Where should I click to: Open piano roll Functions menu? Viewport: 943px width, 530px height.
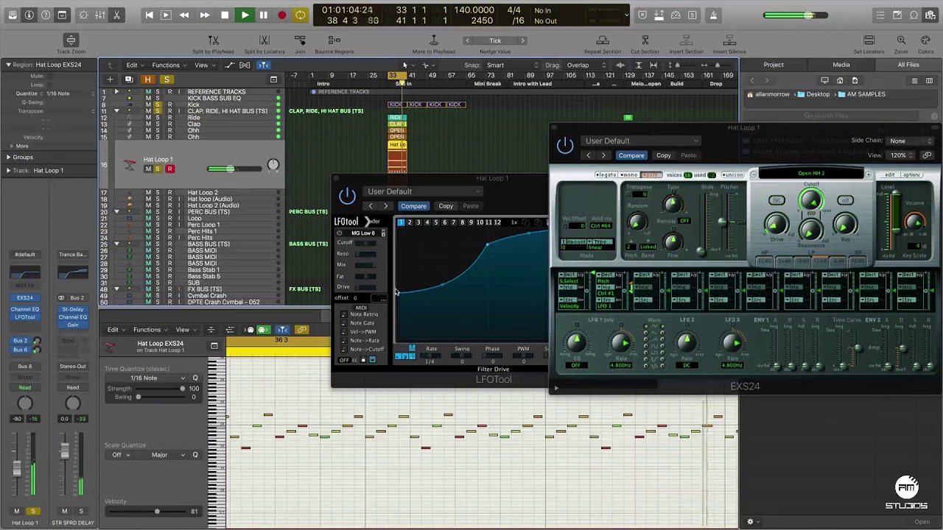point(150,330)
